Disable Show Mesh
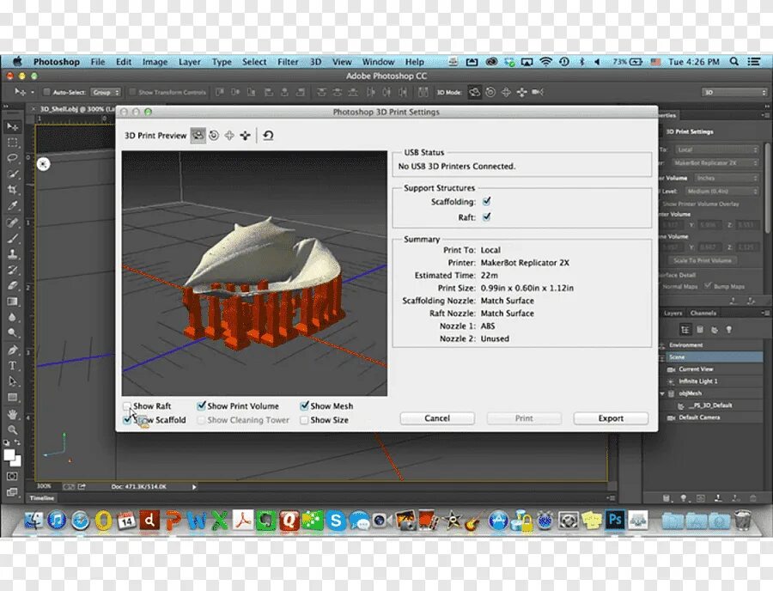The image size is (773, 591). pos(304,405)
